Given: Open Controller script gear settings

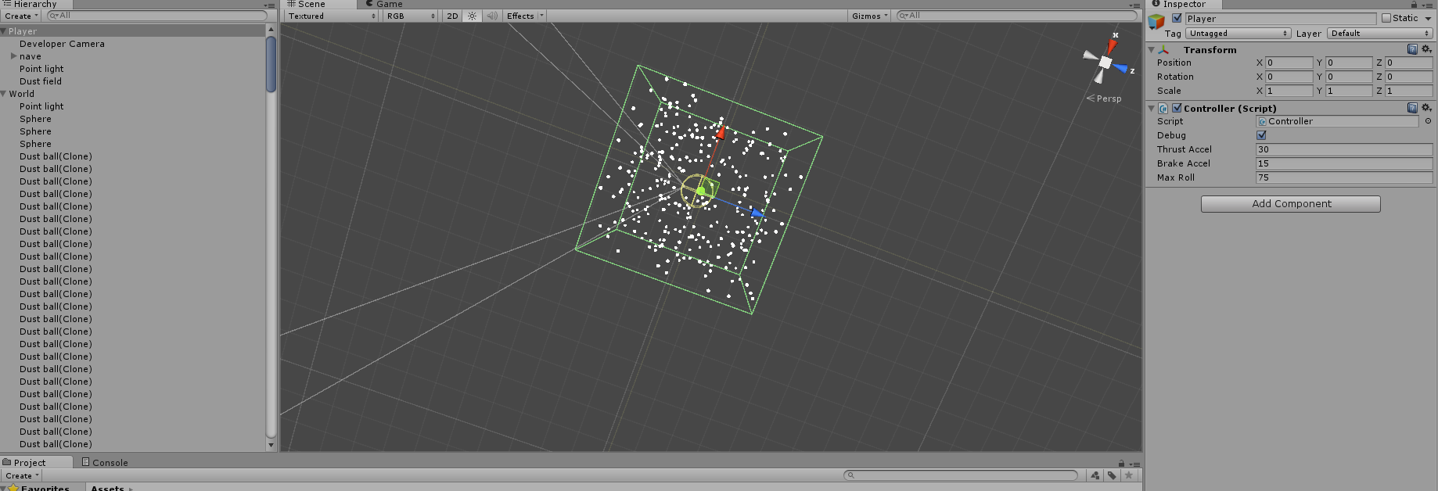Looking at the screenshot, I should pyautogui.click(x=1426, y=108).
